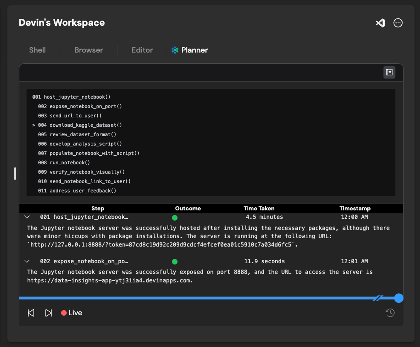The height and width of the screenshot is (347, 420).
Task: Switch to the Shell tab
Action: point(37,50)
